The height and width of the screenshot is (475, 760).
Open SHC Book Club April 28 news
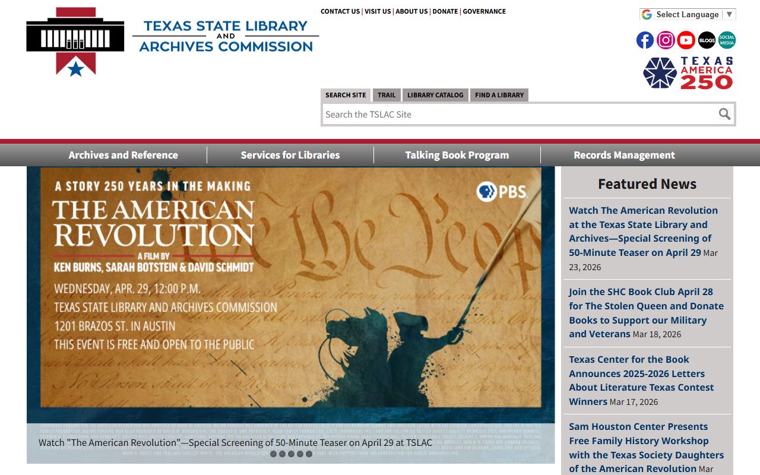[x=646, y=313]
